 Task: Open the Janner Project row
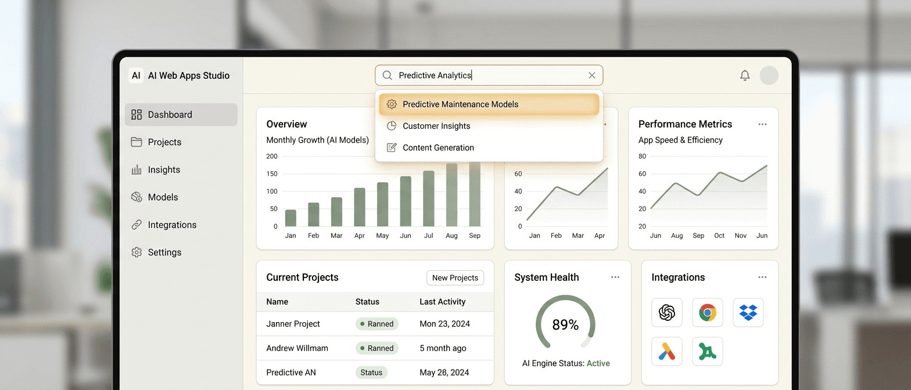(375, 324)
